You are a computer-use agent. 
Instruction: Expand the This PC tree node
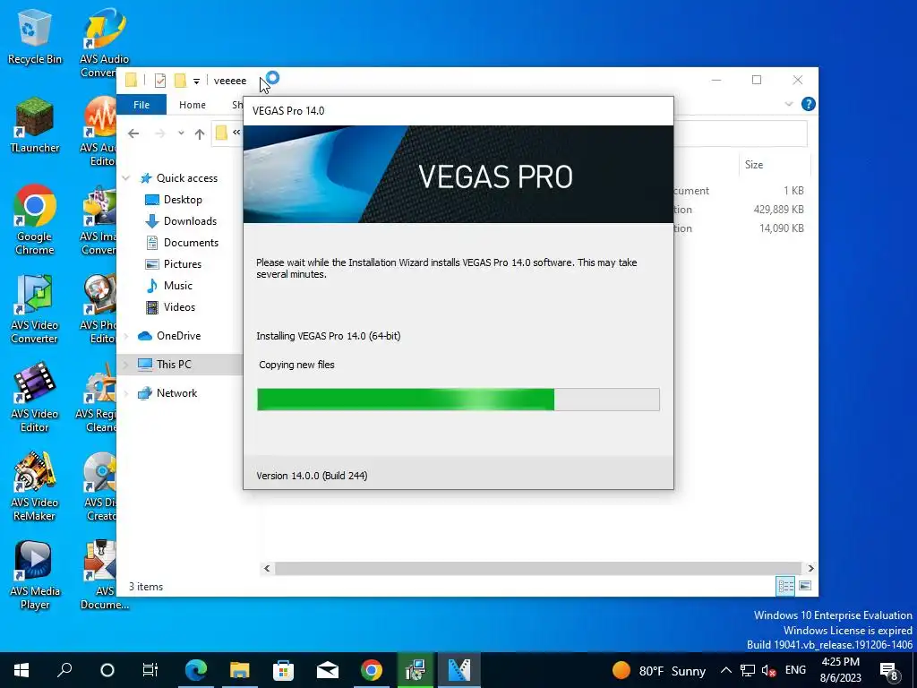click(x=125, y=365)
